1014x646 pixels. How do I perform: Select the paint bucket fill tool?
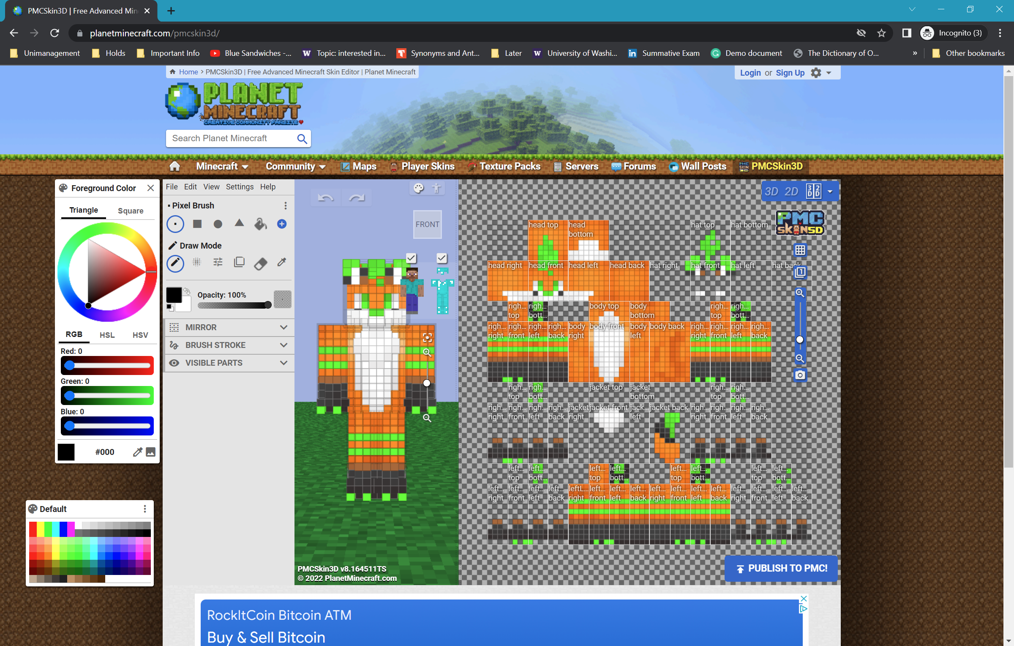[261, 224]
